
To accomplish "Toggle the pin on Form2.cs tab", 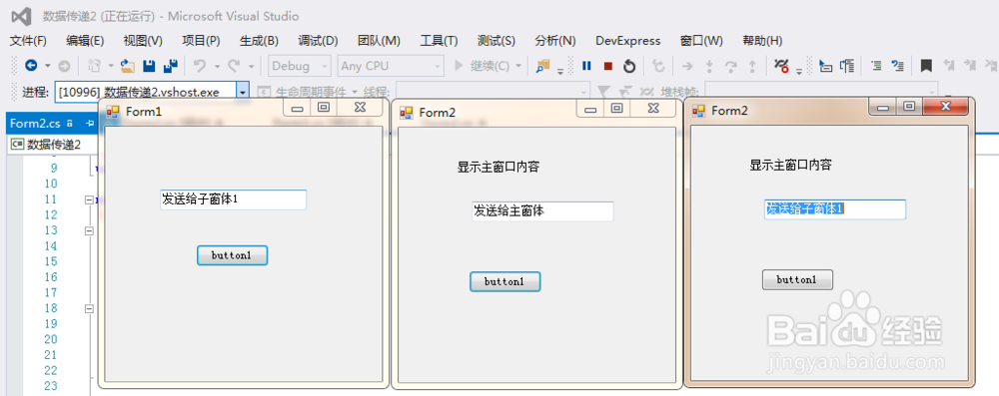I will [90, 123].
